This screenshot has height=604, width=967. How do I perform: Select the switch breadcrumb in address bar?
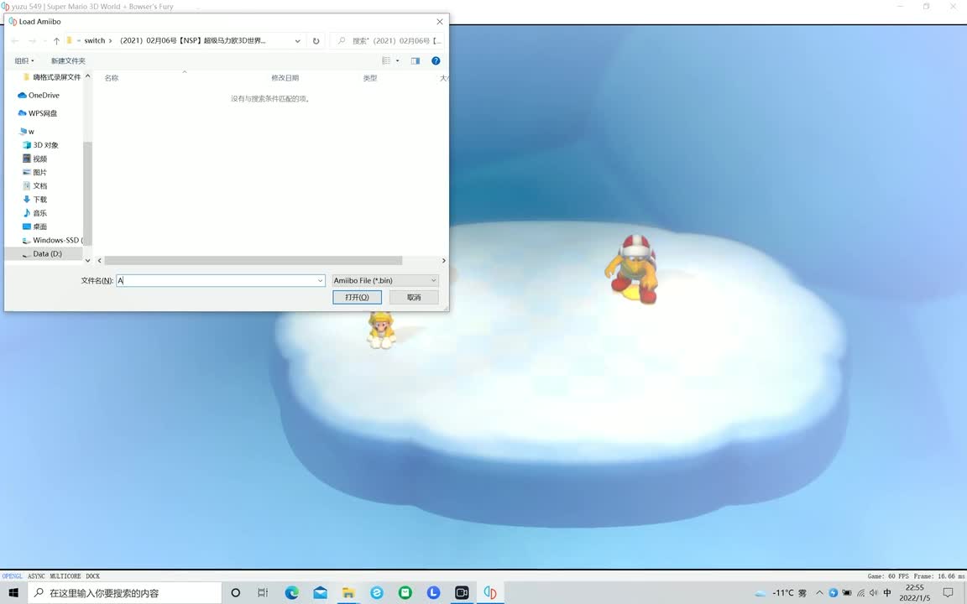94,40
